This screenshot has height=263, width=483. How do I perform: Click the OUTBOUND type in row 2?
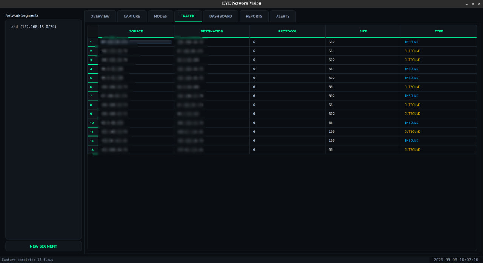[x=412, y=51]
